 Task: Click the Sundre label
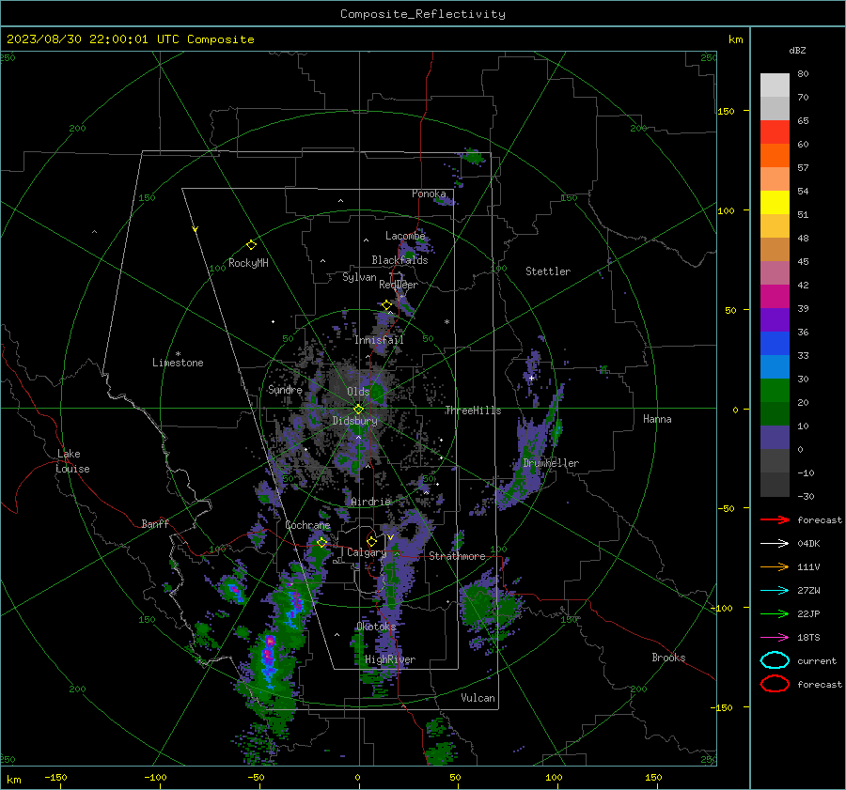pos(285,389)
